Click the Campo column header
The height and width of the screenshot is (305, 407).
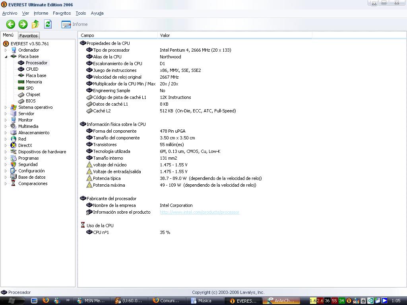click(118, 35)
